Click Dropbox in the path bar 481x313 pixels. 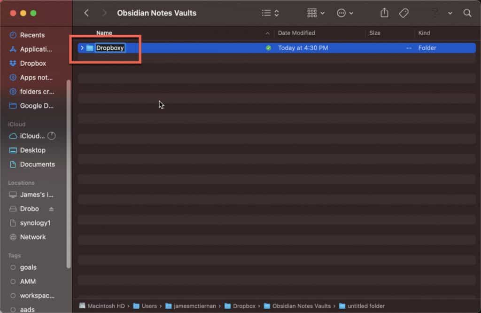pos(240,306)
